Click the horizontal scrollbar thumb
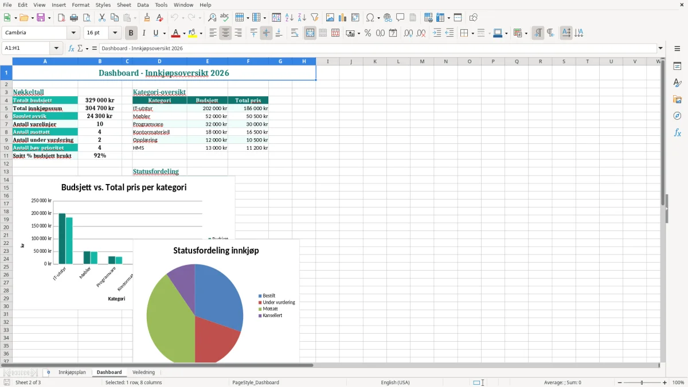The image size is (688, 387). 157,365
